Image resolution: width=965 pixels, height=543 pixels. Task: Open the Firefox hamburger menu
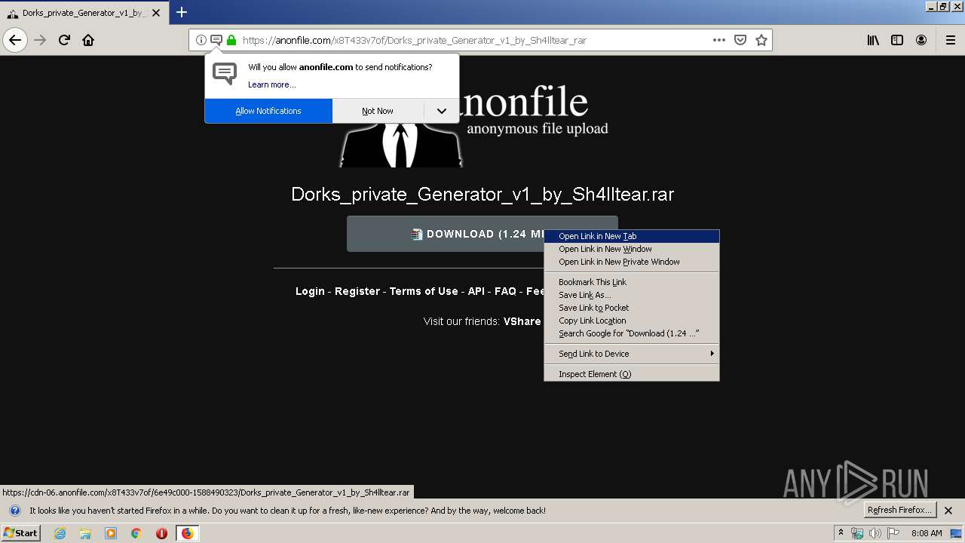951,40
